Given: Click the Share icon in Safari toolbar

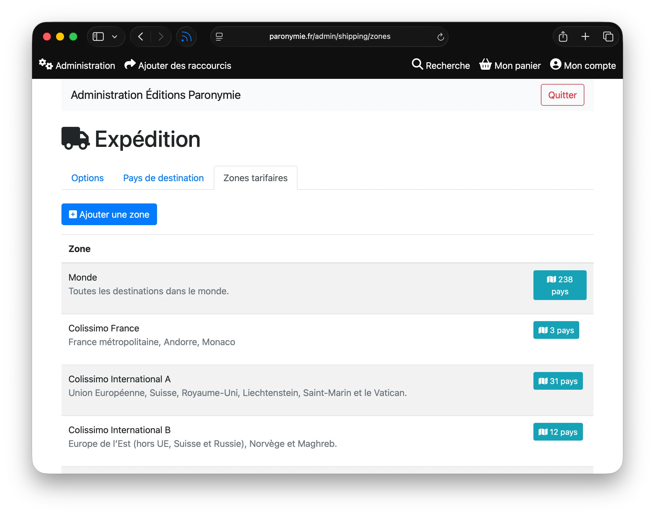Looking at the screenshot, I should coord(563,37).
